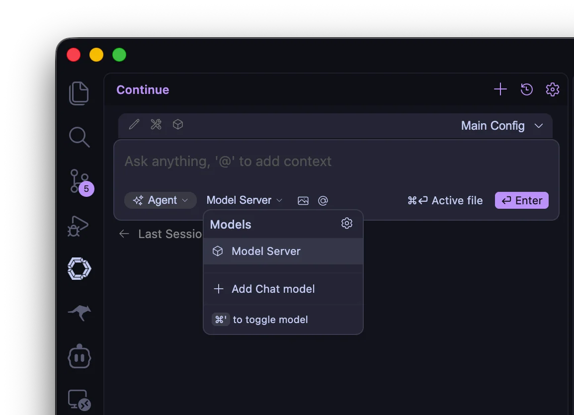The height and width of the screenshot is (415, 574).
Task: Maximize window with green button
Action: 119,55
